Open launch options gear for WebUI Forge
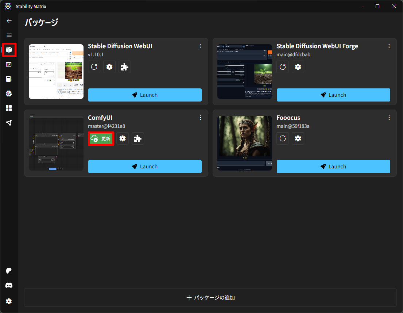 (x=298, y=67)
